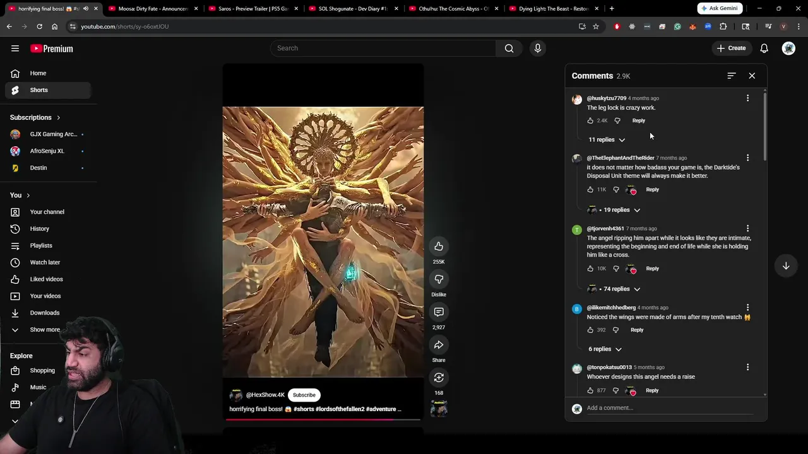Dislike the 'angel ripping him apart' comment
This screenshot has width=808, height=454.
[x=616, y=269]
